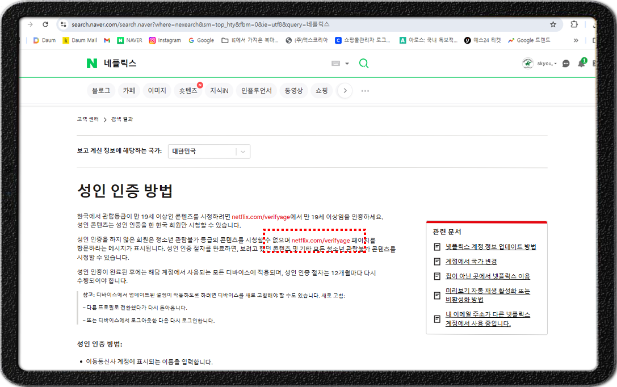Click the 네플릭스 search query field

pos(120,64)
